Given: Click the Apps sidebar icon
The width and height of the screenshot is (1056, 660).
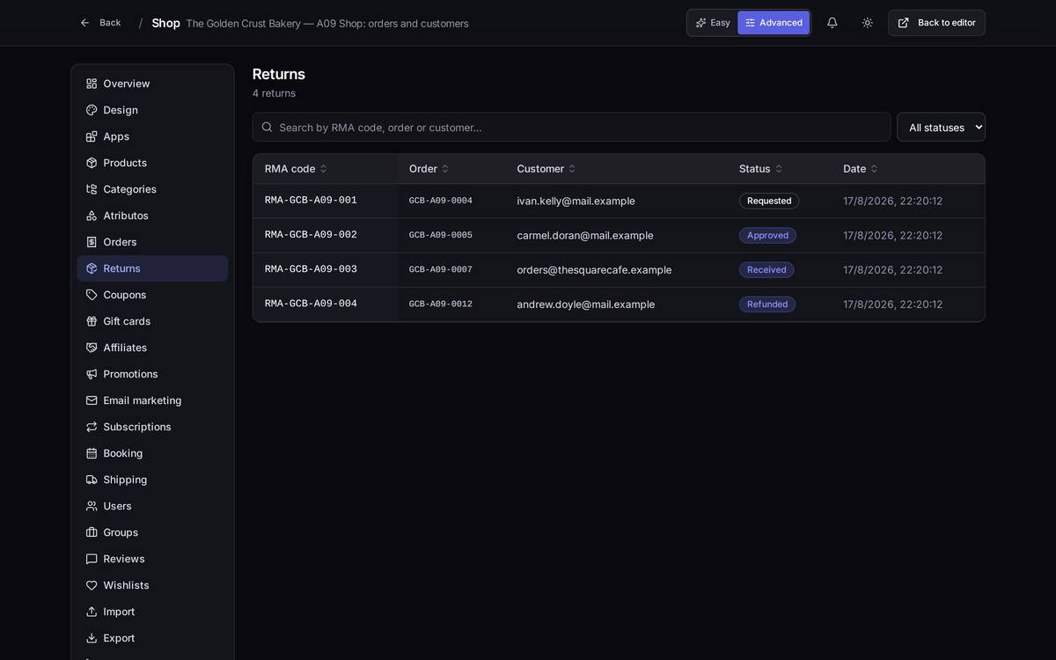Looking at the screenshot, I should pyautogui.click(x=92, y=136).
